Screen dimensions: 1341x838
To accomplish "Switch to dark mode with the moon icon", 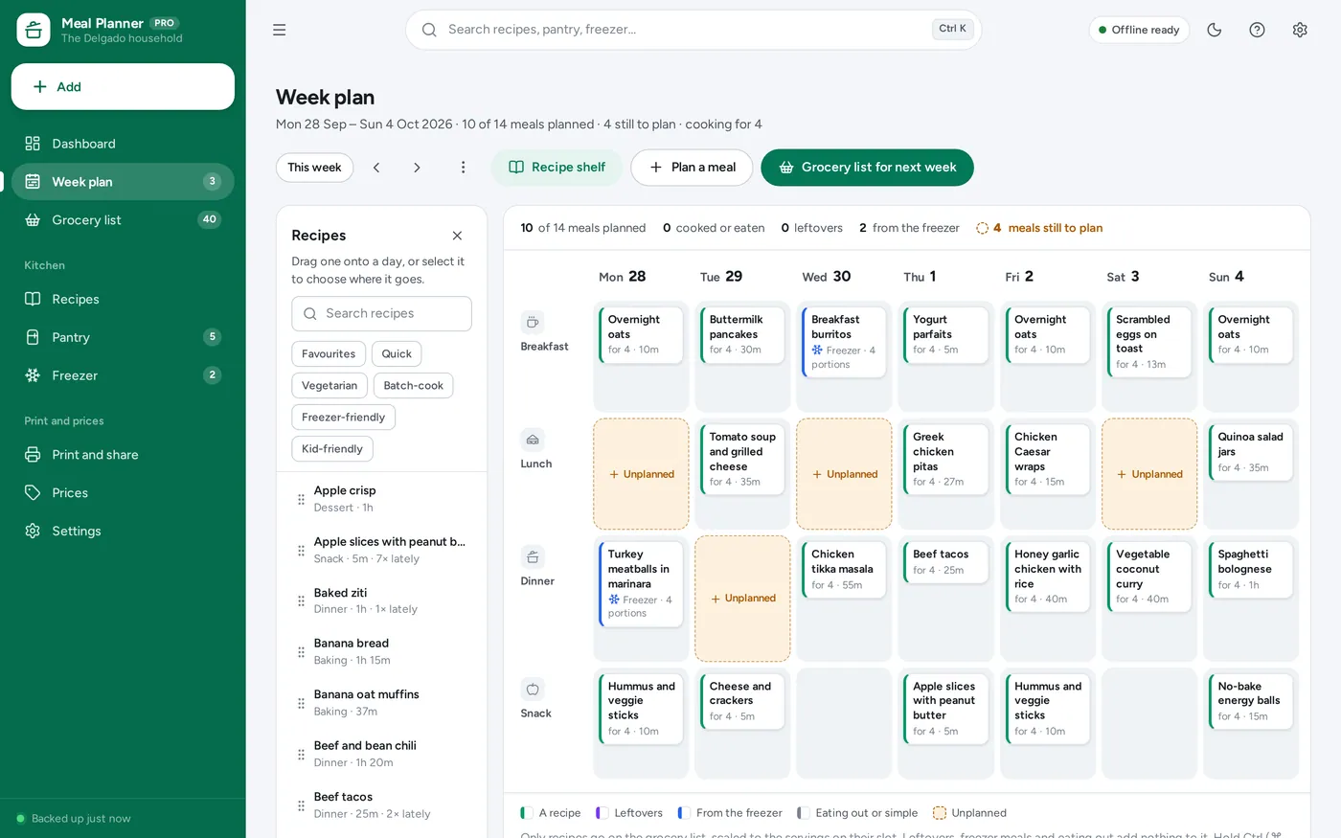I will tap(1214, 30).
